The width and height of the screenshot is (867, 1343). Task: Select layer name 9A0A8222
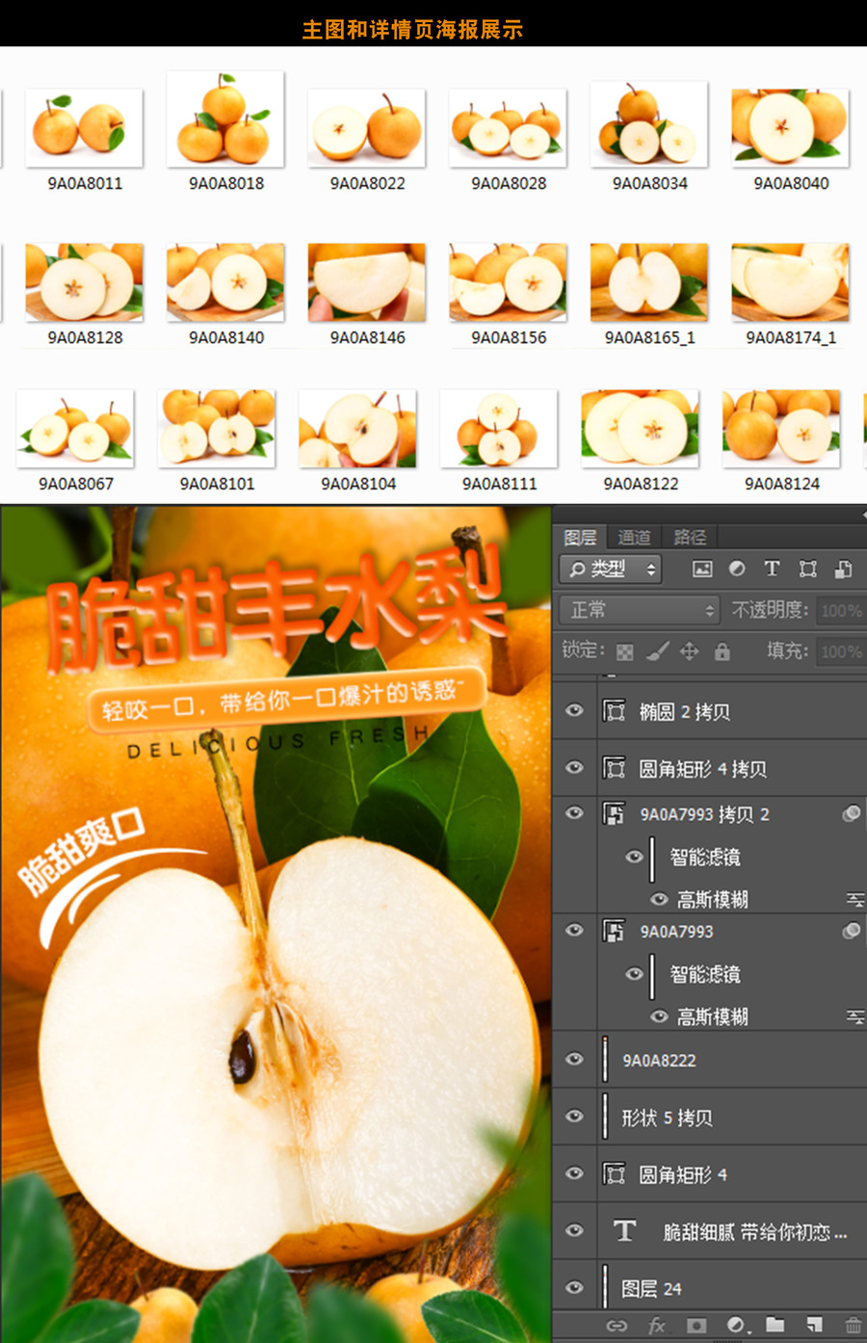tap(659, 1061)
